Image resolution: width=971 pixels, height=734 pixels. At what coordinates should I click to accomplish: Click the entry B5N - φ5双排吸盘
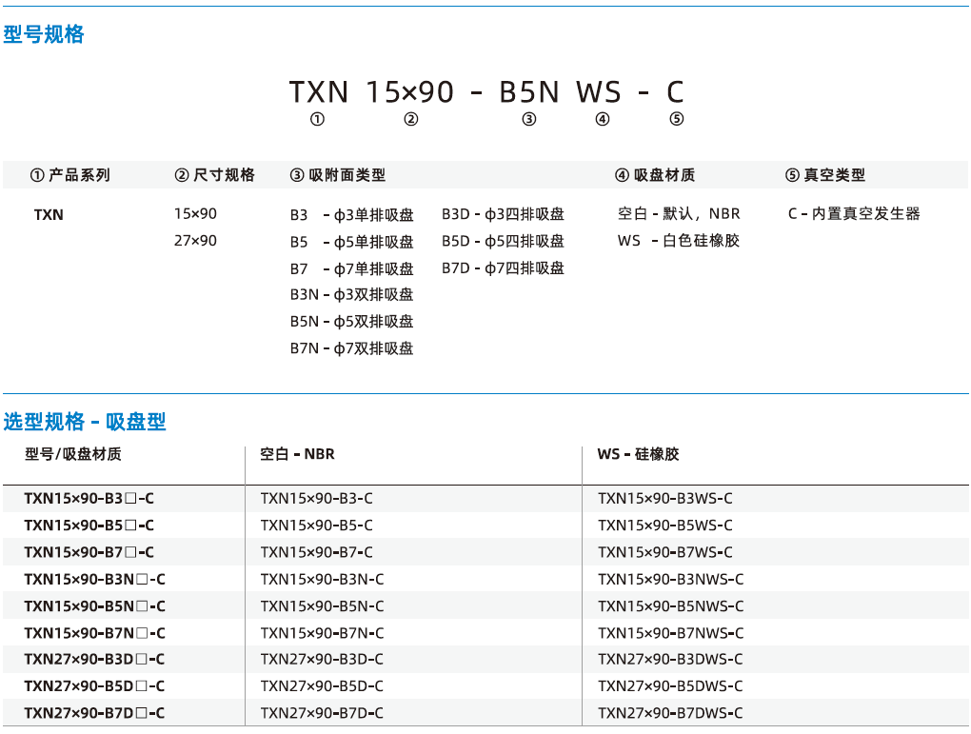(x=351, y=322)
